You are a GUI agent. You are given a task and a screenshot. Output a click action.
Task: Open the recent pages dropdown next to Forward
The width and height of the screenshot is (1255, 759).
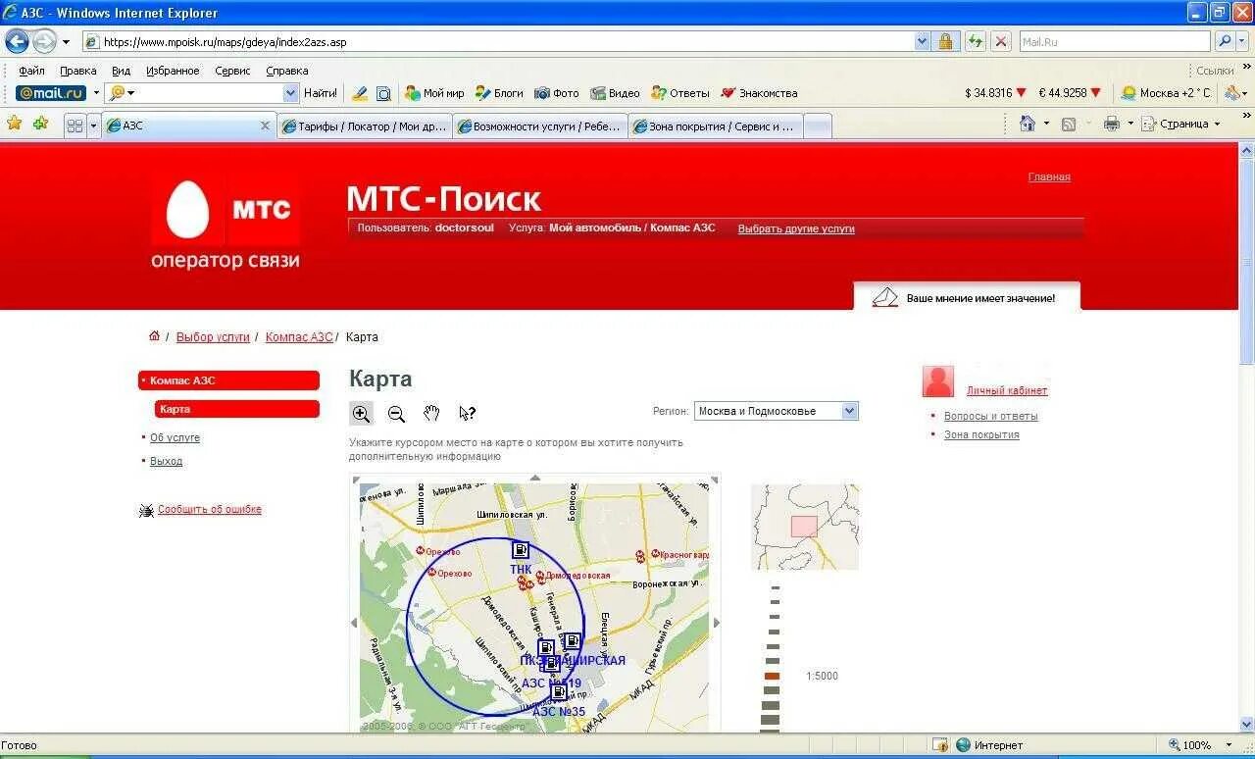66,41
